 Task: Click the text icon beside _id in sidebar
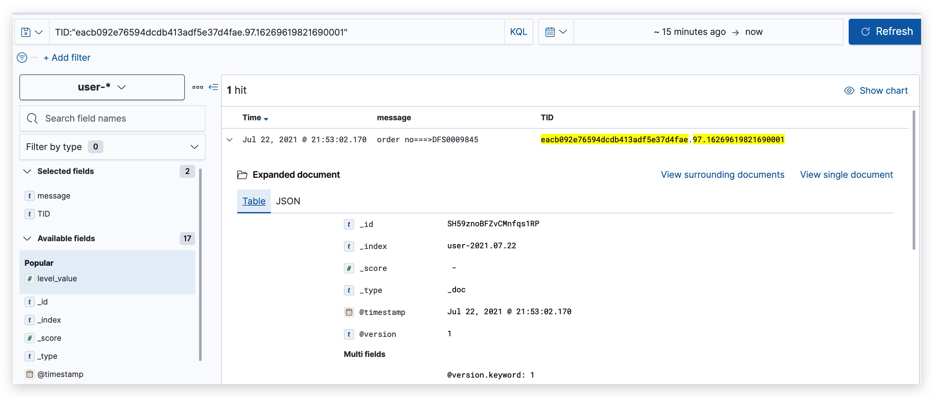30,302
